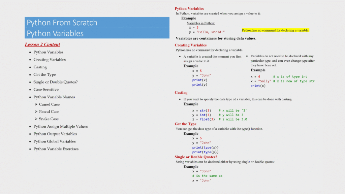Image resolution: width=345 pixels, height=194 pixels.
Task: Click the yellow highlighted declaration note
Action: (275, 30)
